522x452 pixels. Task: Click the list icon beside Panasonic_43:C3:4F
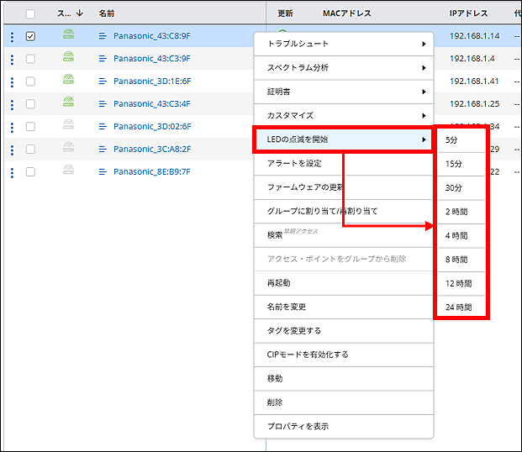coord(103,104)
